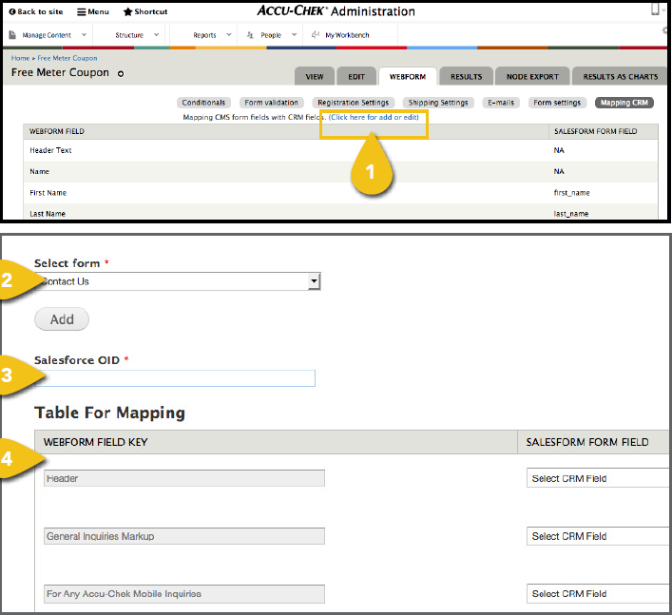Click the Add button
Screen dimensions: 672x615
[x=62, y=319]
